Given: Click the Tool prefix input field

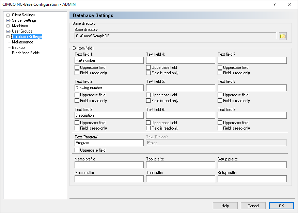Looking at the screenshot, I should [181, 165].
